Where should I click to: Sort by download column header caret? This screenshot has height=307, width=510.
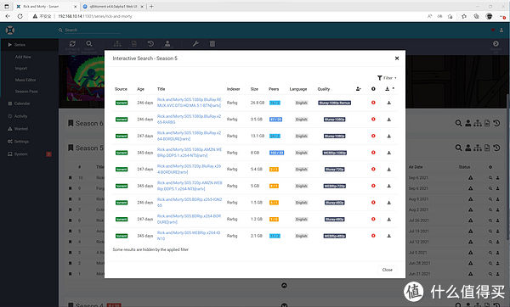pos(394,88)
